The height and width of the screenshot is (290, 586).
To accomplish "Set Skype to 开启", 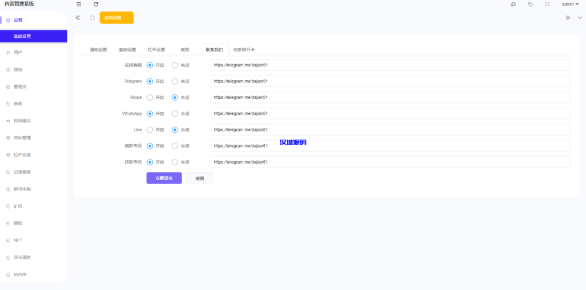I will pos(150,97).
